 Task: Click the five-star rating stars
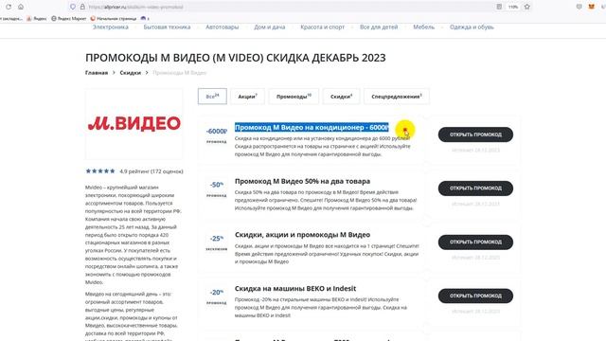100,170
